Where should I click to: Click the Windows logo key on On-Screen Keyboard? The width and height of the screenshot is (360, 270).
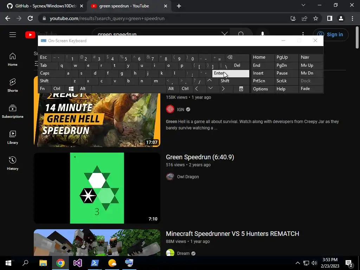click(x=71, y=89)
